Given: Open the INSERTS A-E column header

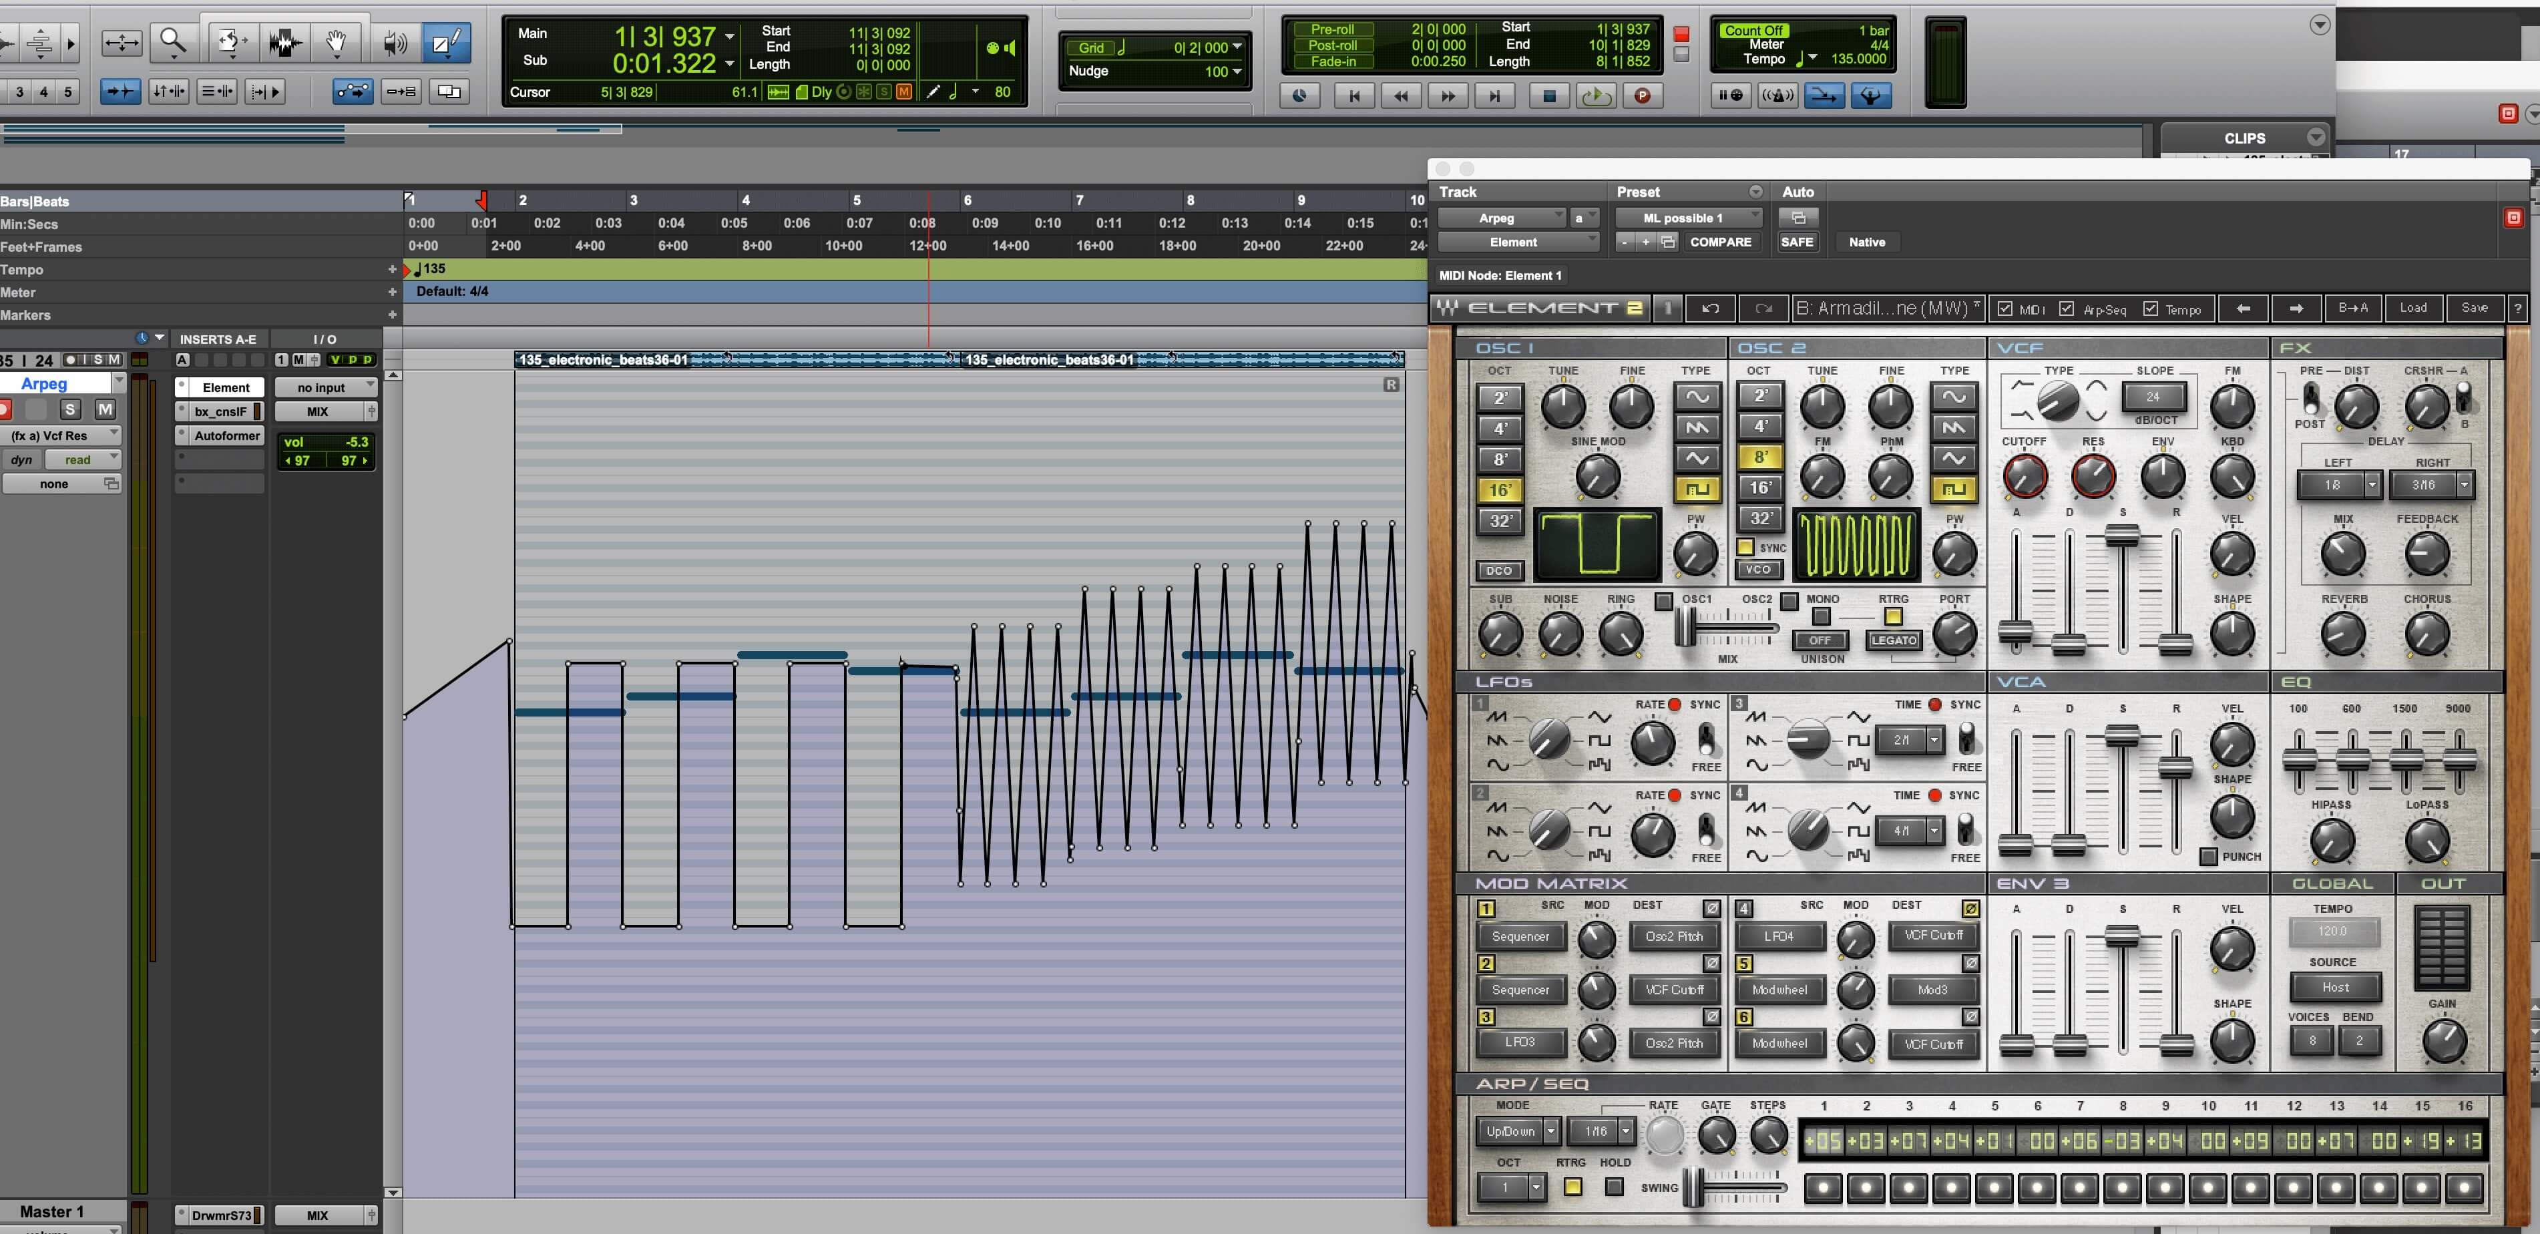Looking at the screenshot, I should click(218, 339).
